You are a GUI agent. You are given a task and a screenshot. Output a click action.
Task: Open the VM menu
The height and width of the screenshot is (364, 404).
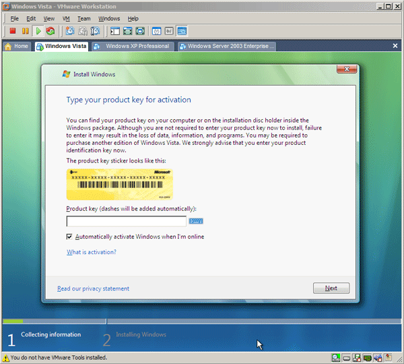click(x=66, y=19)
